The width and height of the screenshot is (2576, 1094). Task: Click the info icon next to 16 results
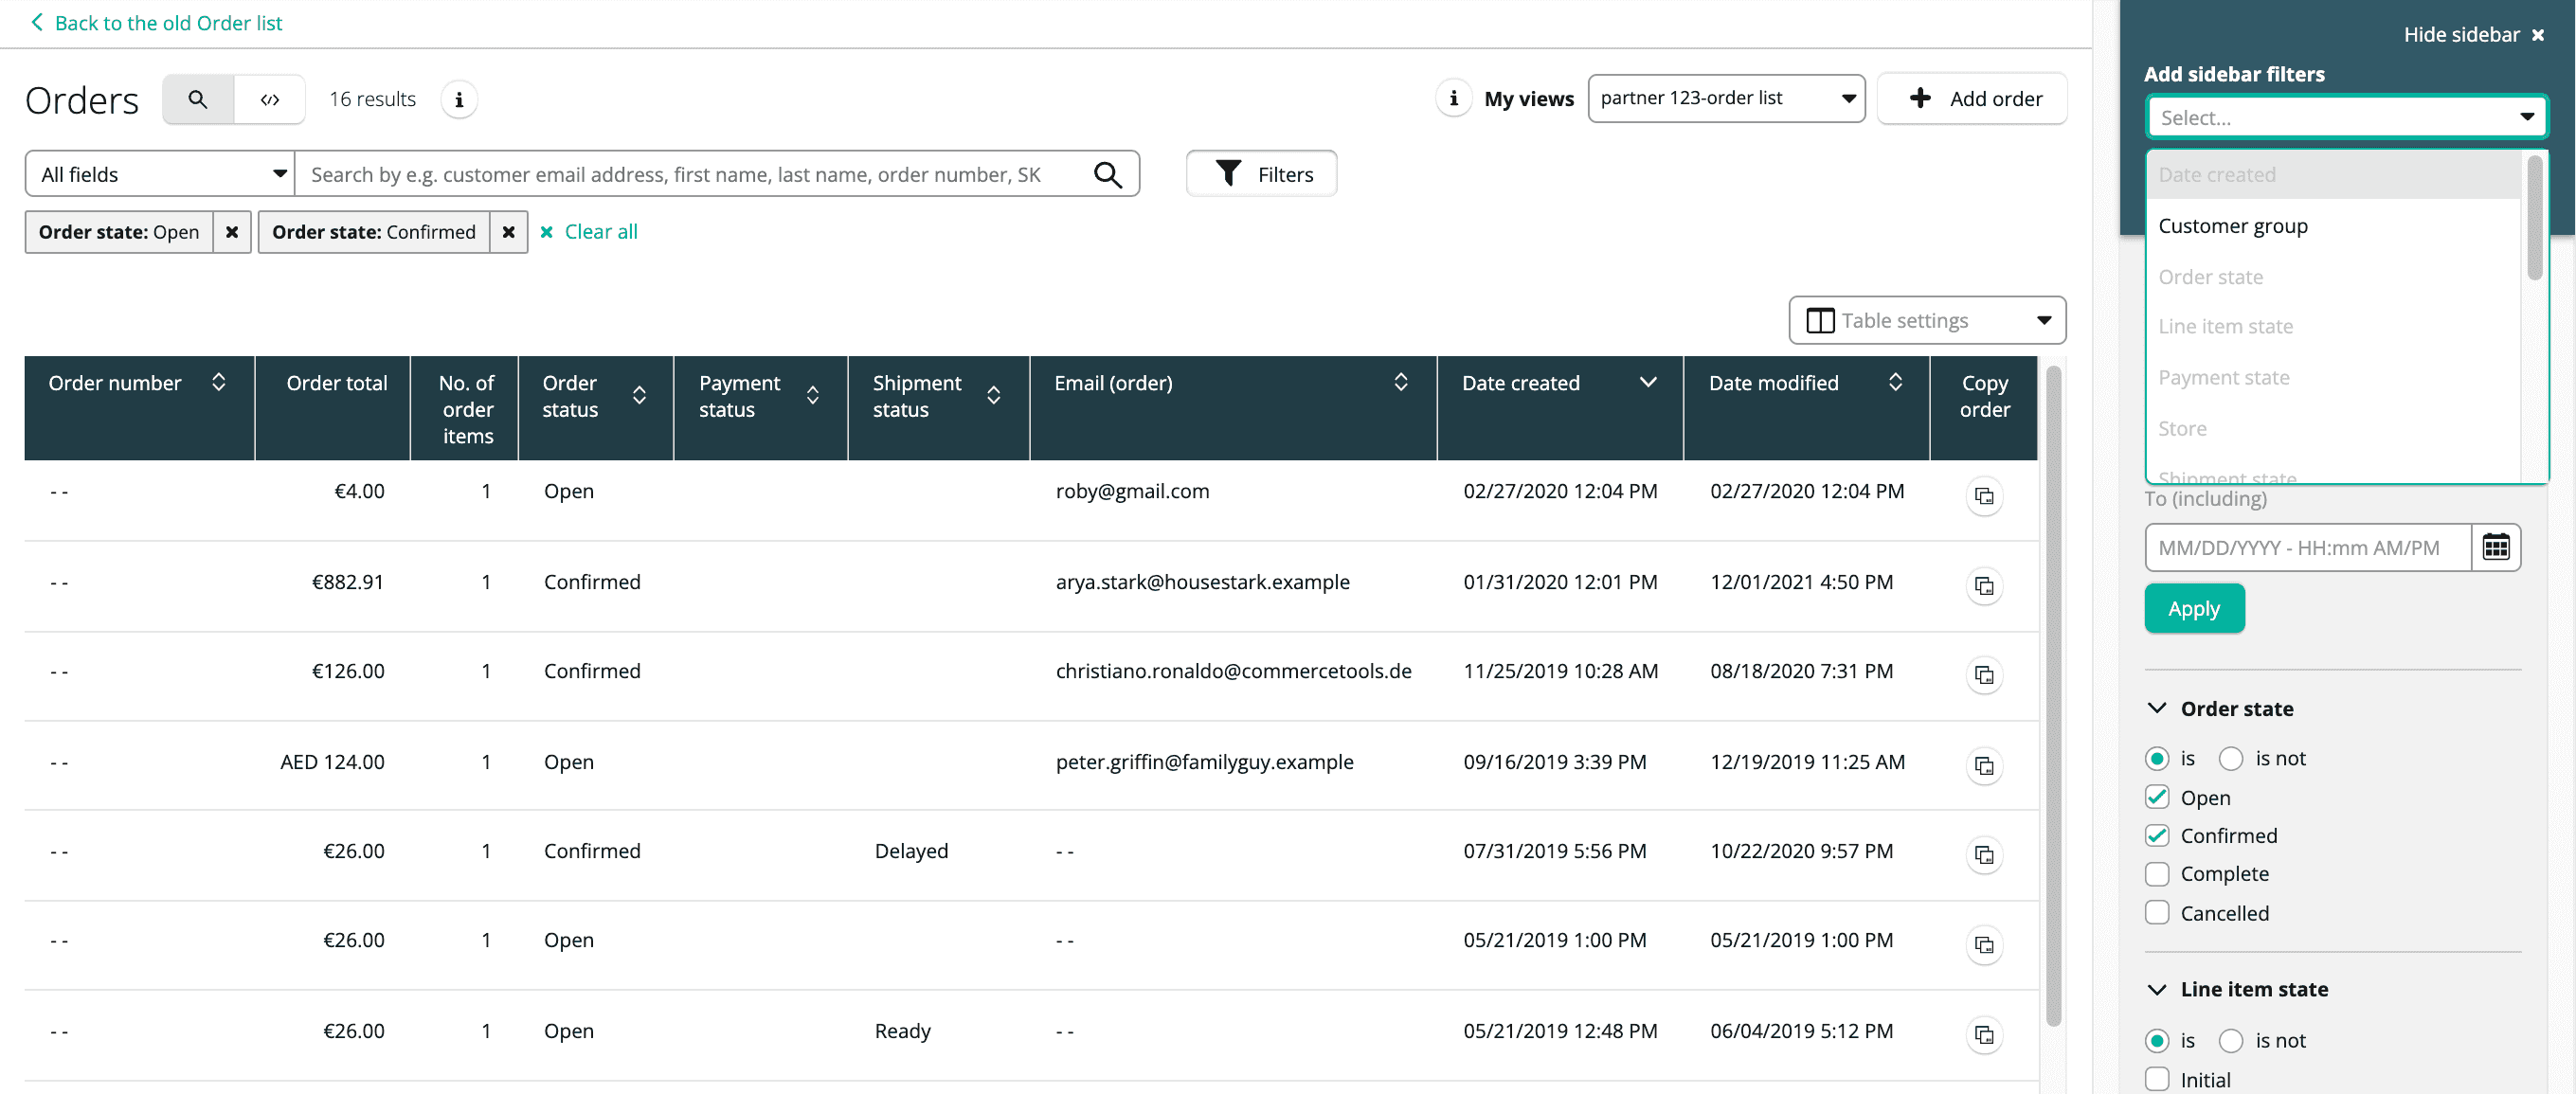tap(459, 99)
